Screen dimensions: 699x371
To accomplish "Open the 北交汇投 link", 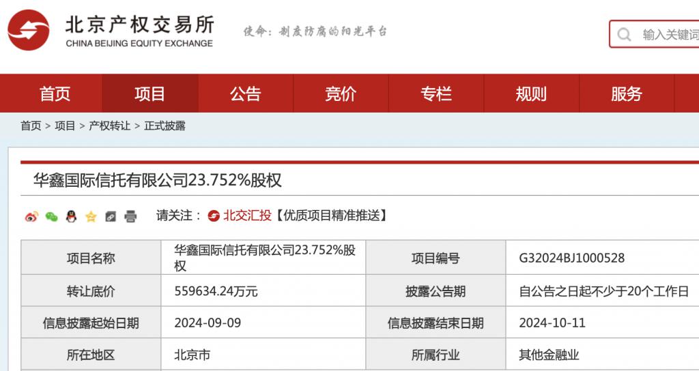I will click(247, 216).
